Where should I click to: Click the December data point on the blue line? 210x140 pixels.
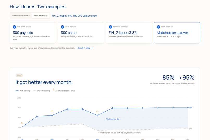coord(188,108)
